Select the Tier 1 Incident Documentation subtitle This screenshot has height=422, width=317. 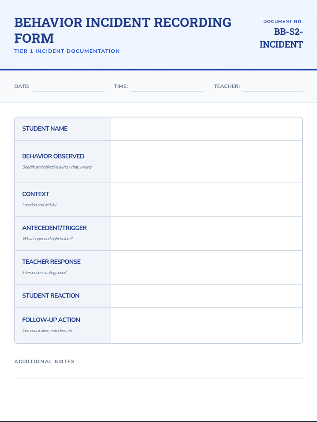coord(67,51)
